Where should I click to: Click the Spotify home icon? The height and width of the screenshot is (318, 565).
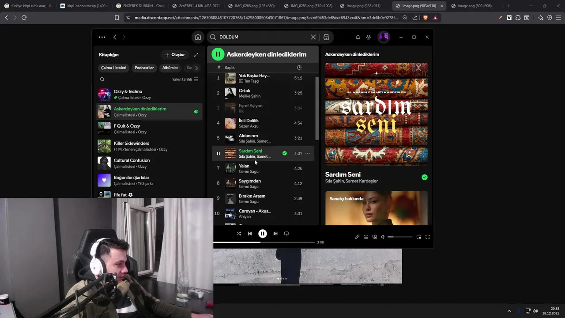click(198, 37)
